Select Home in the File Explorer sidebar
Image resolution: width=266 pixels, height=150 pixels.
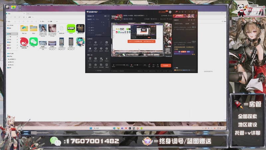pyautogui.click(x=11, y=25)
